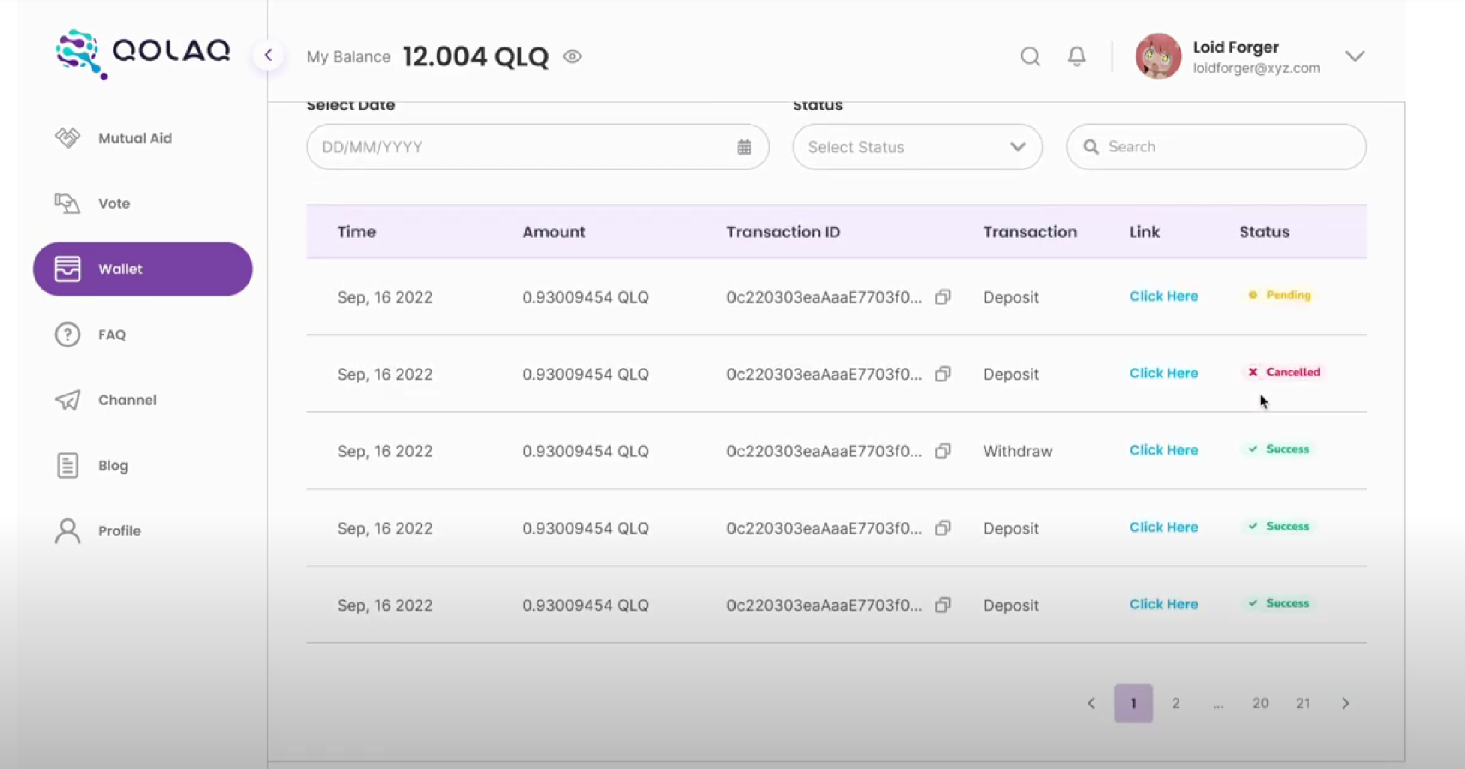Image resolution: width=1465 pixels, height=769 pixels.
Task: Open the notifications bell
Action: click(1076, 56)
